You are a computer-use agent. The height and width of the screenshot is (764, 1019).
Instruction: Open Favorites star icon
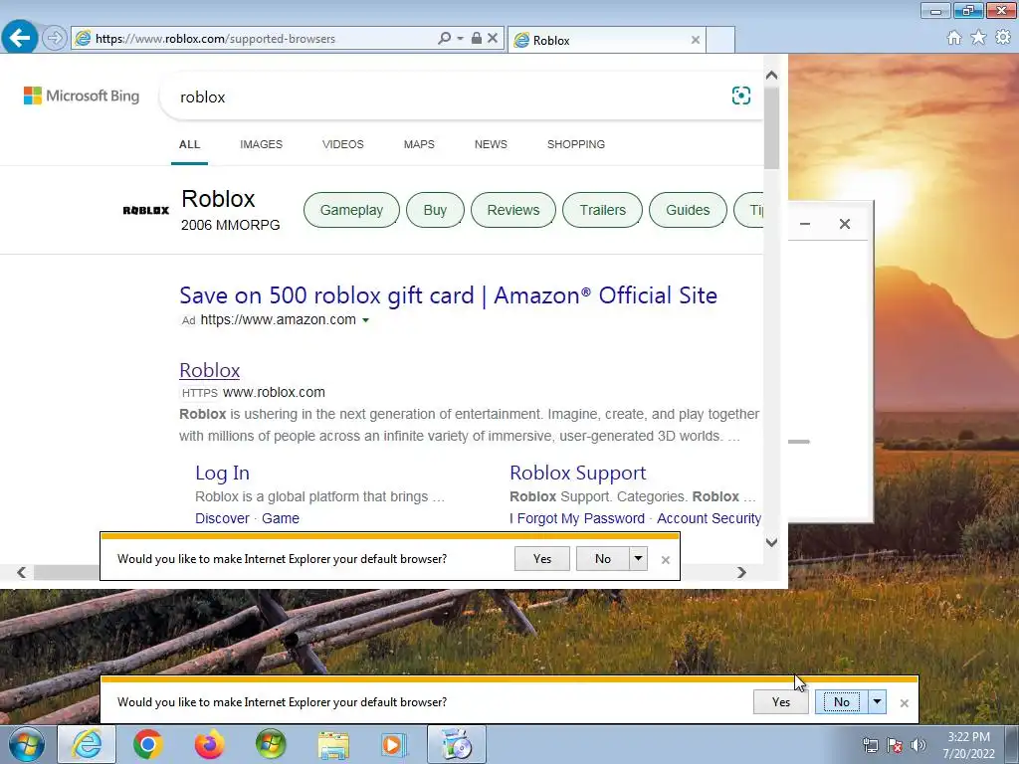tap(978, 38)
